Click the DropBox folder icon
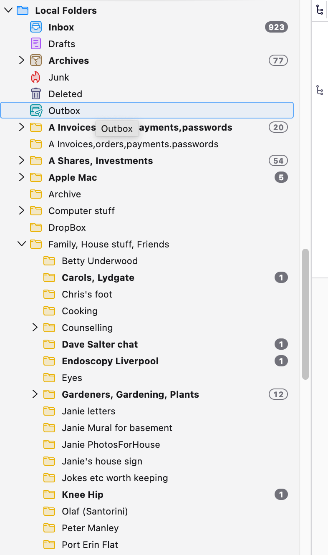This screenshot has height=555, width=328. 36,227
